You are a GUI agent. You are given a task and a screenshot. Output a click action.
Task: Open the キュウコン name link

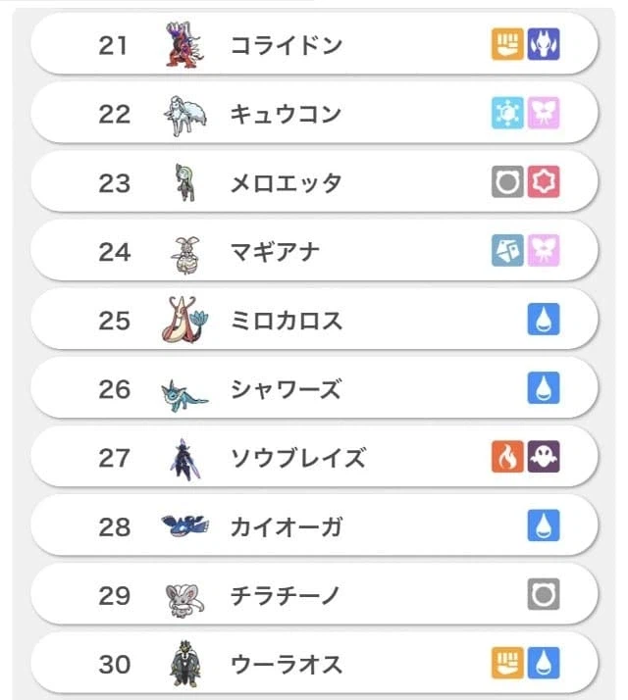click(285, 114)
